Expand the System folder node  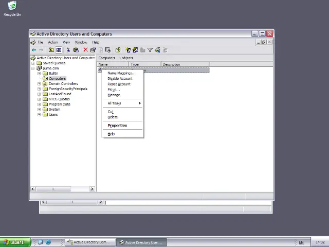[39, 110]
